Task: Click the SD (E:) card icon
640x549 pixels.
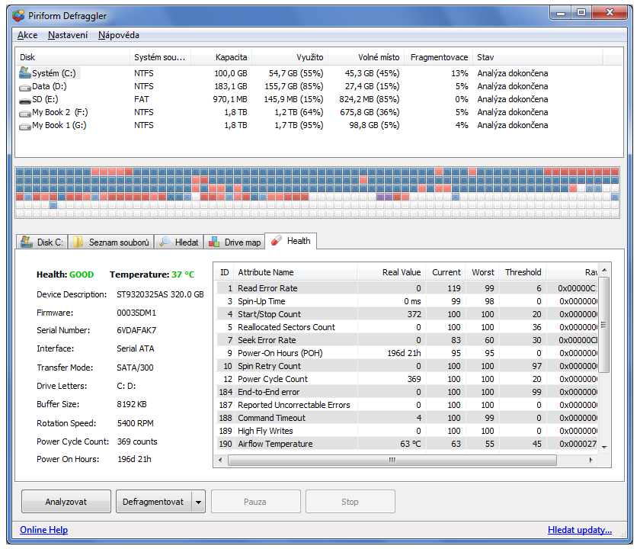Action: click(x=24, y=99)
